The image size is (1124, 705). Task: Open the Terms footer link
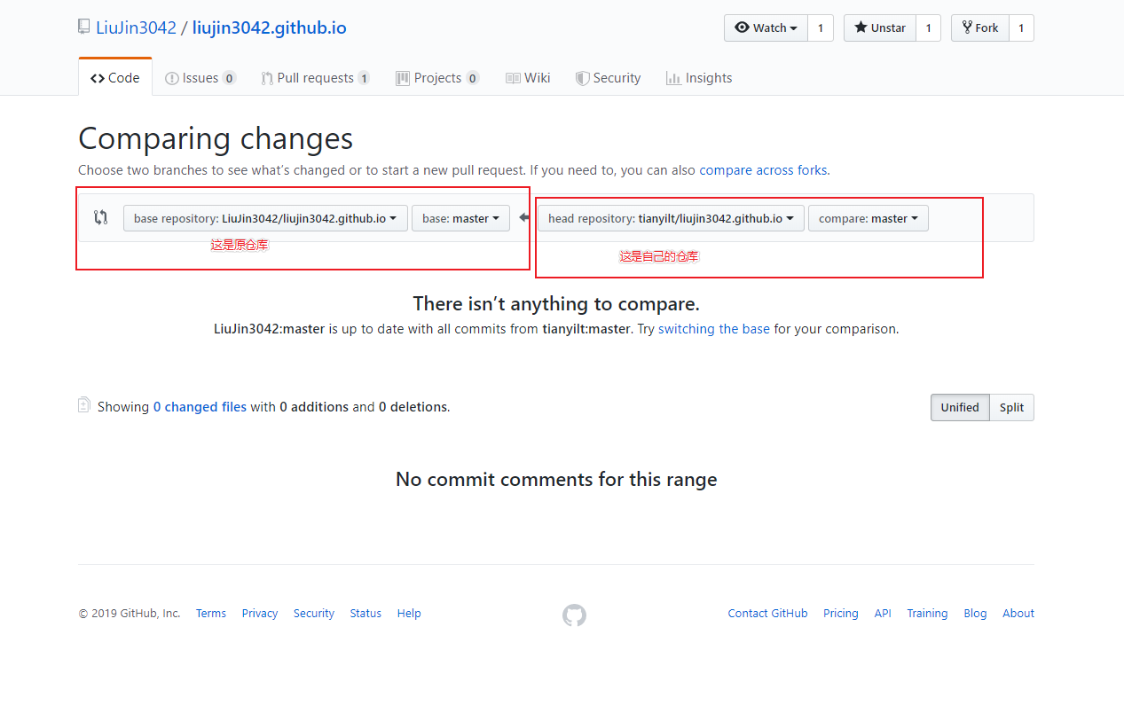[x=211, y=614]
